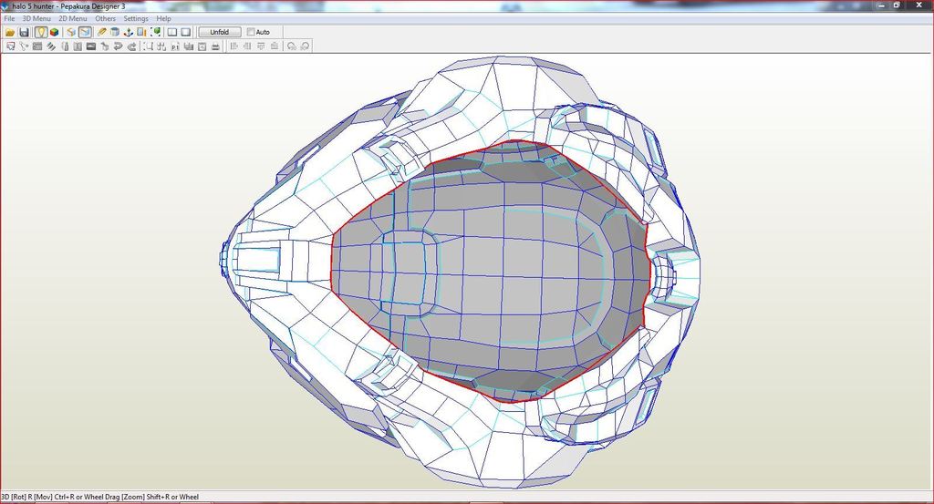Click the printer icon in second toolbar
This screenshot has width=934, height=504.
coord(215,46)
